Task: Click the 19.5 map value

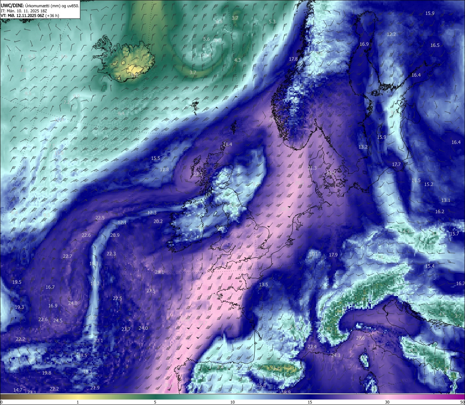Action: click(x=17, y=282)
